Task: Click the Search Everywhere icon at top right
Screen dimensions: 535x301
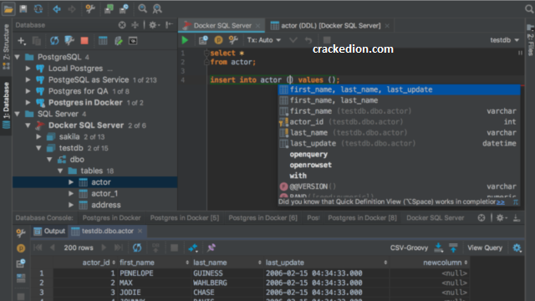Action: pos(529,9)
